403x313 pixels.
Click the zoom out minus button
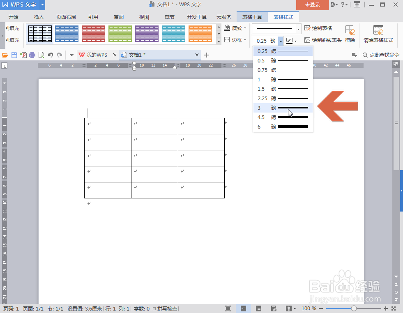click(321, 308)
